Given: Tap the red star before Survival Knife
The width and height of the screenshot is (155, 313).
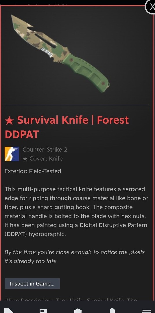Looking at the screenshot, I should [9, 121].
